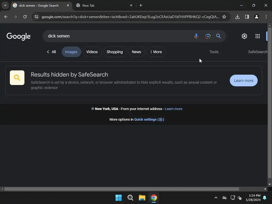Click the vertical scrollbar down arrow
272x204 pixels.
pos(270,184)
